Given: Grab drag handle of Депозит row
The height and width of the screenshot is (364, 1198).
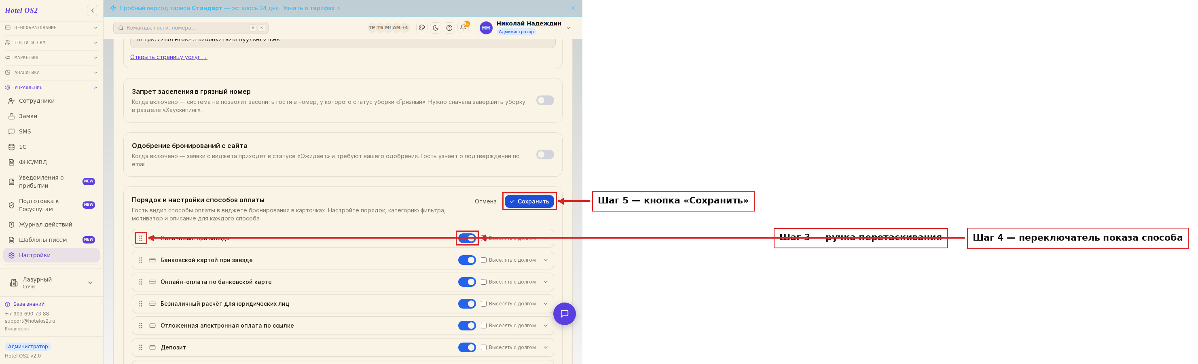Looking at the screenshot, I should tap(140, 348).
